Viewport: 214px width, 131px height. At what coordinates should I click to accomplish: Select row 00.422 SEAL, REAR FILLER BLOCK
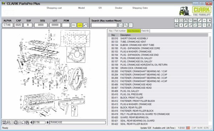pos(158,124)
